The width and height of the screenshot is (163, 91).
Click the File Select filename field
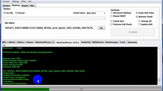click(x=51, y=28)
